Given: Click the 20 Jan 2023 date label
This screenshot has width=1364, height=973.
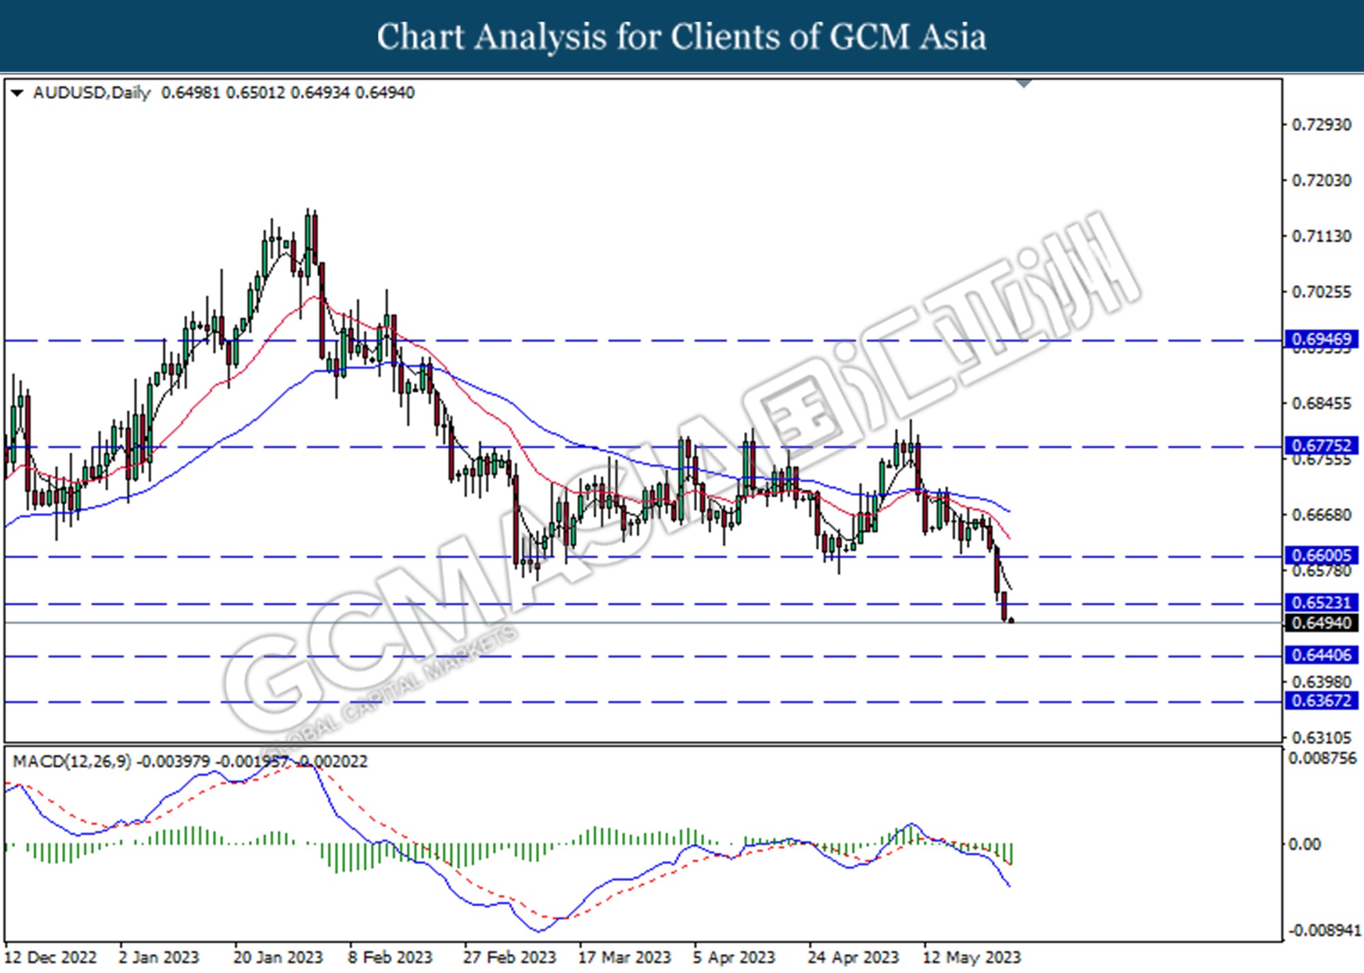Looking at the screenshot, I should coord(278,957).
